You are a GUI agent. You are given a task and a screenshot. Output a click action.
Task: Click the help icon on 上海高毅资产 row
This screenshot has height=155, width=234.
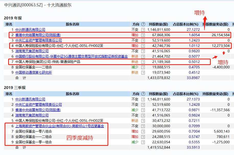pyautogui.click(x=143, y=126)
